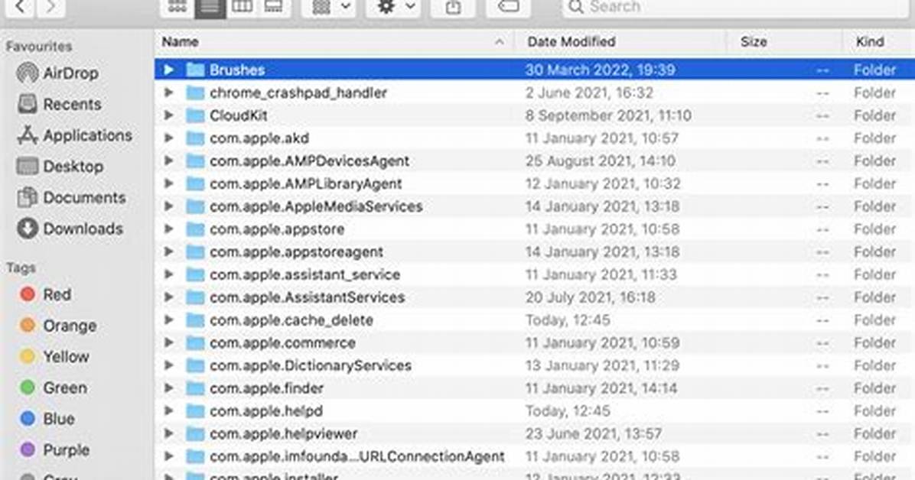Select the com.apple.assistant_service row
The width and height of the screenshot is (915, 480).
pos(535,274)
